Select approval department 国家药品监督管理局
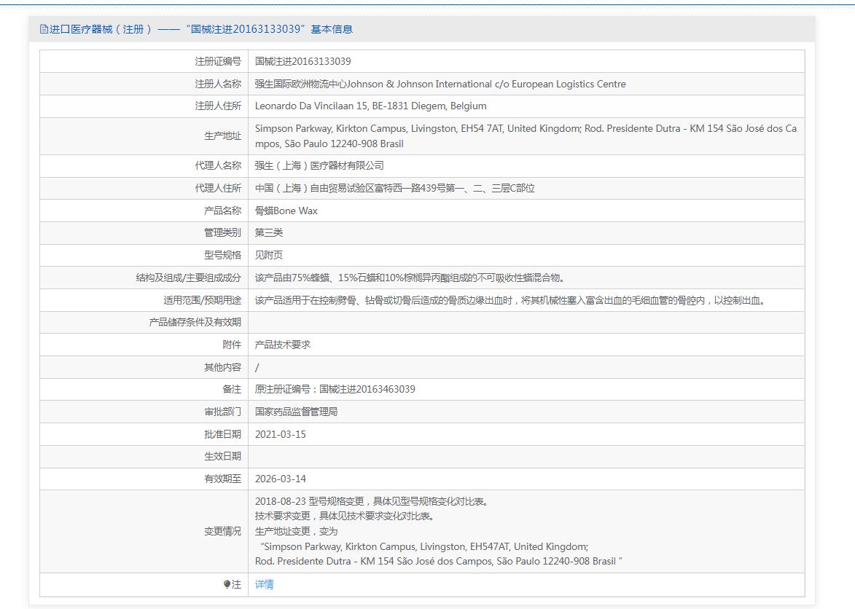The width and height of the screenshot is (855, 609). pos(296,412)
